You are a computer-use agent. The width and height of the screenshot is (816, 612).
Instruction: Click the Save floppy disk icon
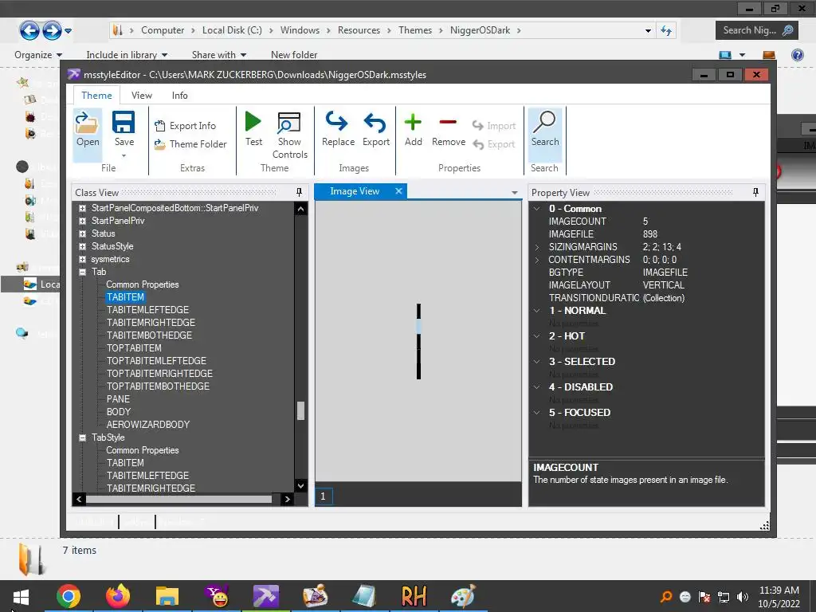tap(124, 122)
